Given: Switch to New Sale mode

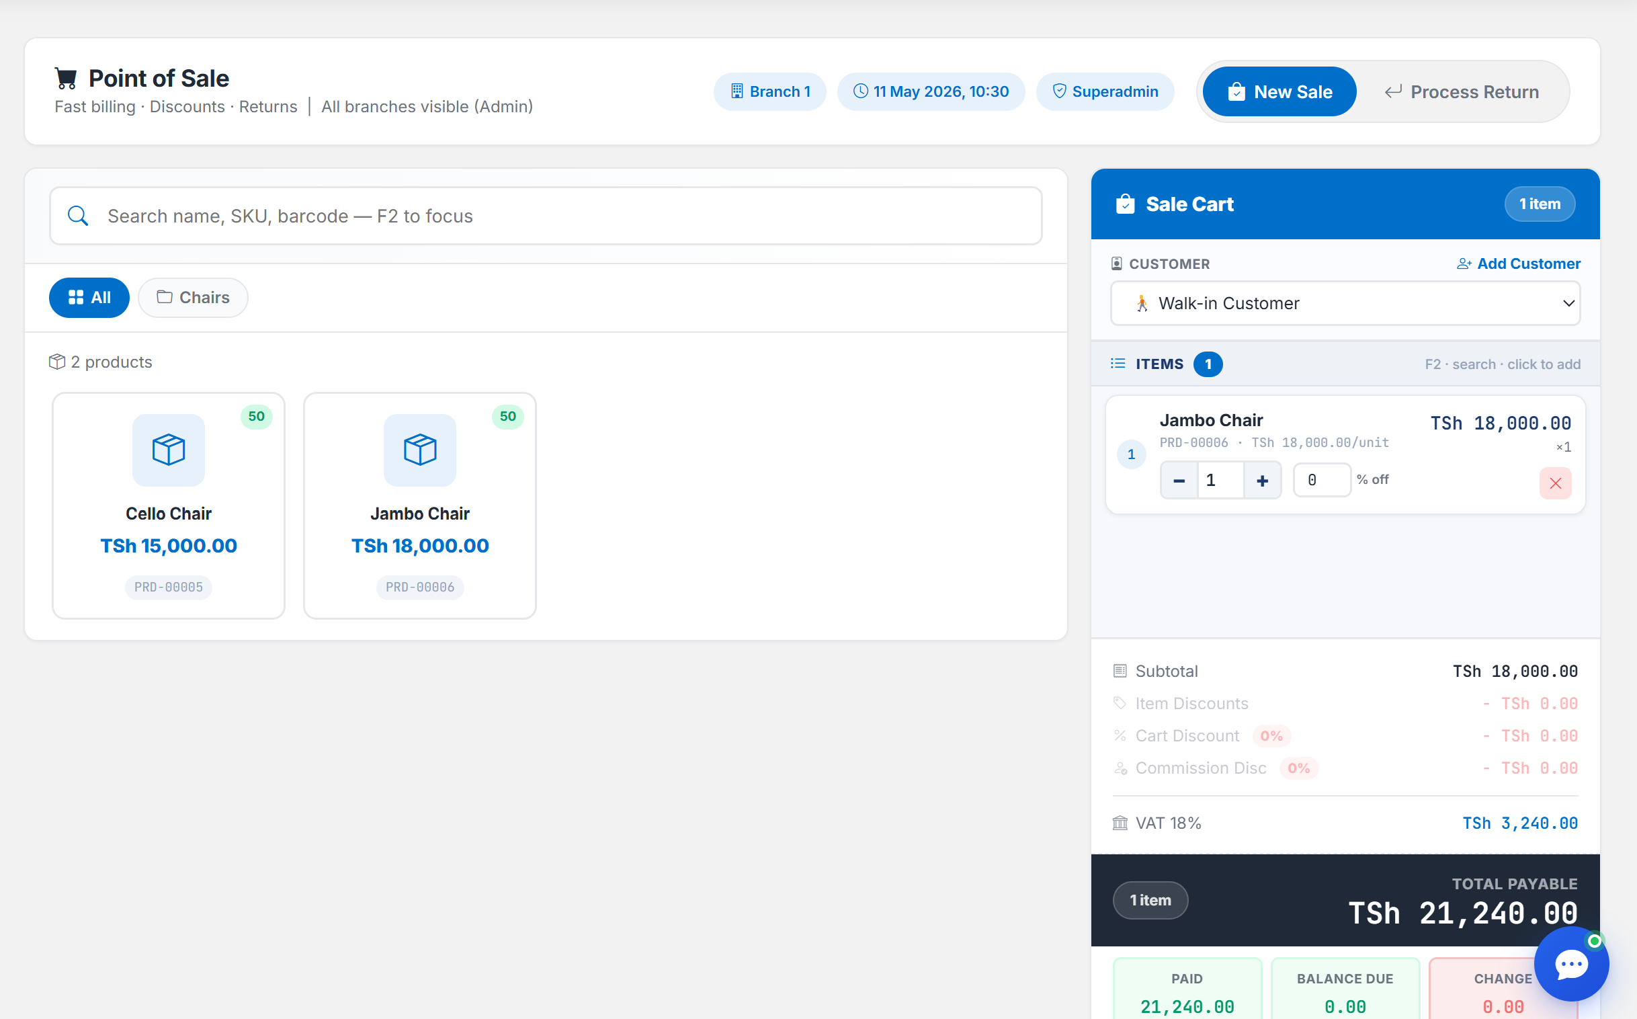Looking at the screenshot, I should tap(1279, 91).
